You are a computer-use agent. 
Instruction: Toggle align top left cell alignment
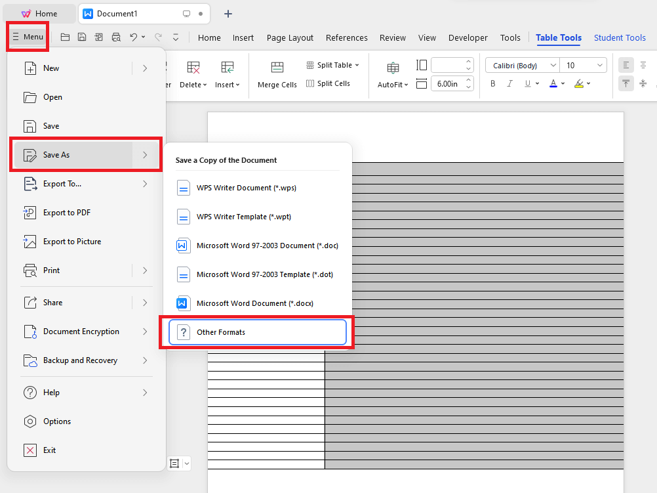(626, 65)
